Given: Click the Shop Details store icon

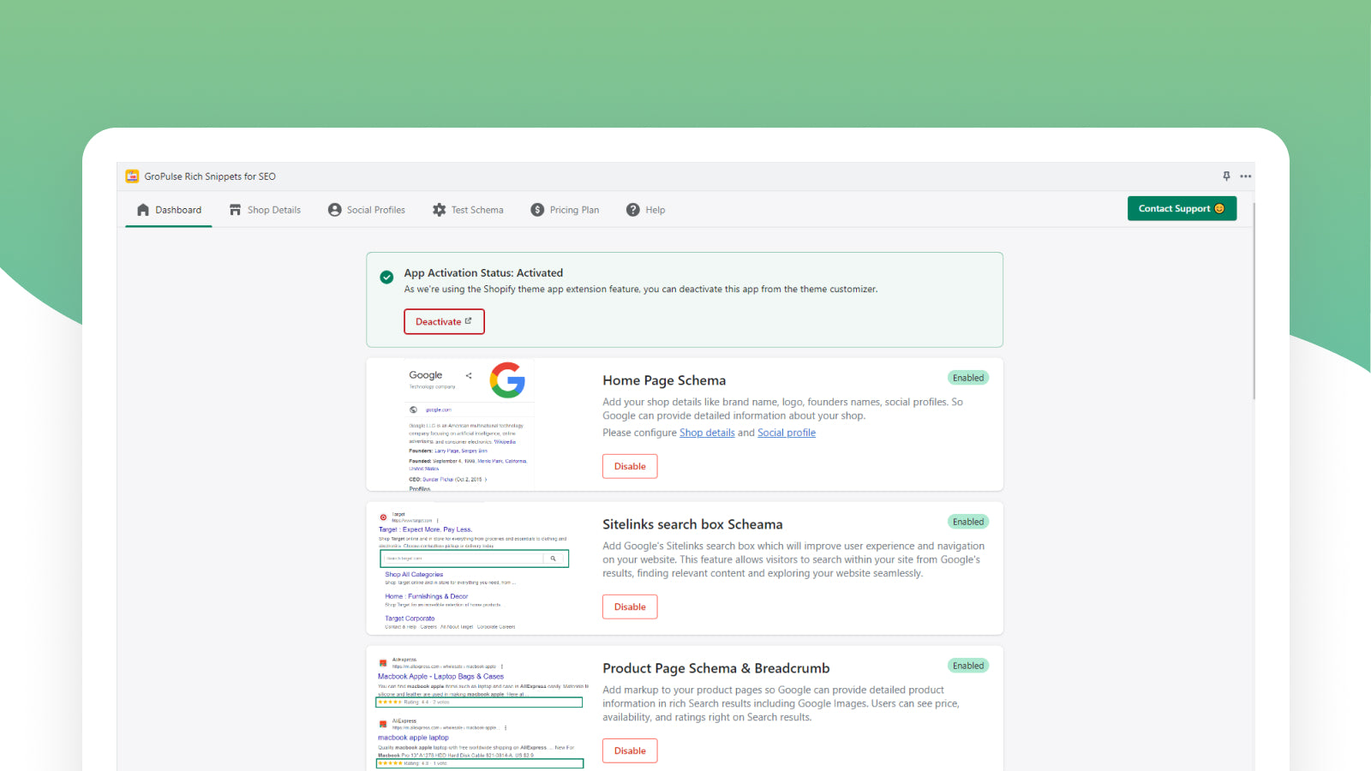Looking at the screenshot, I should tap(235, 210).
